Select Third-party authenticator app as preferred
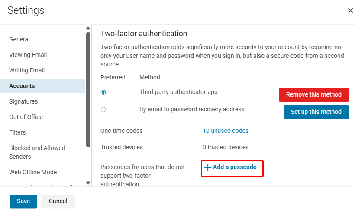Viewport: 355px width, 214px height. (x=103, y=92)
